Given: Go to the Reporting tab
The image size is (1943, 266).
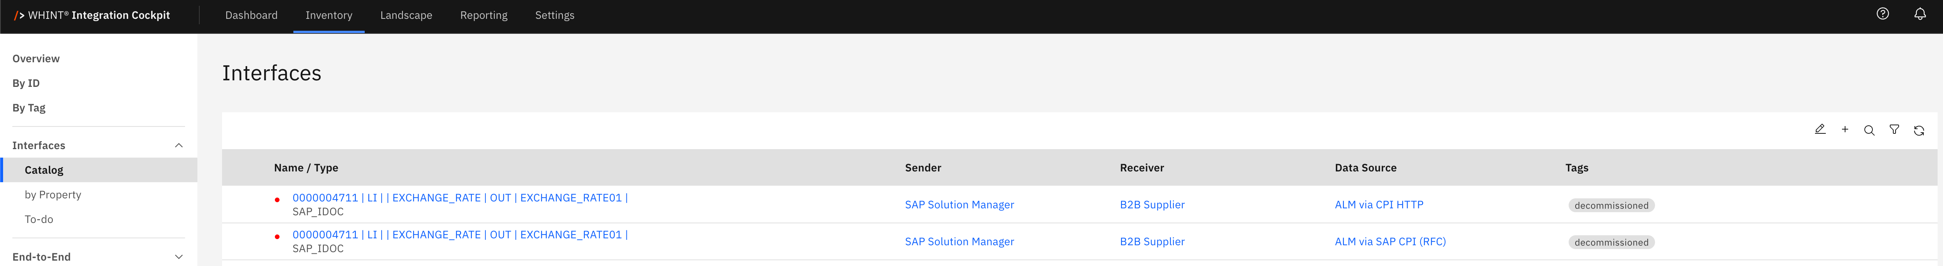Looking at the screenshot, I should click(x=483, y=15).
